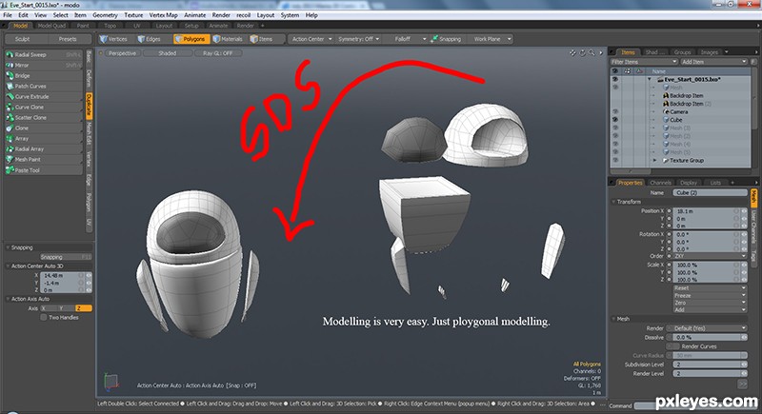762x414 pixels.
Task: Select the Curve Extrude tool
Action: click(x=43, y=96)
